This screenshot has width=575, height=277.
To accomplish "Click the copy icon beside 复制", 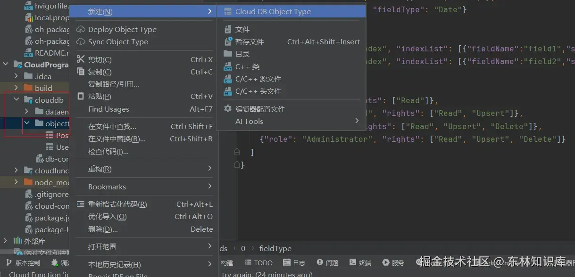I will click(80, 72).
